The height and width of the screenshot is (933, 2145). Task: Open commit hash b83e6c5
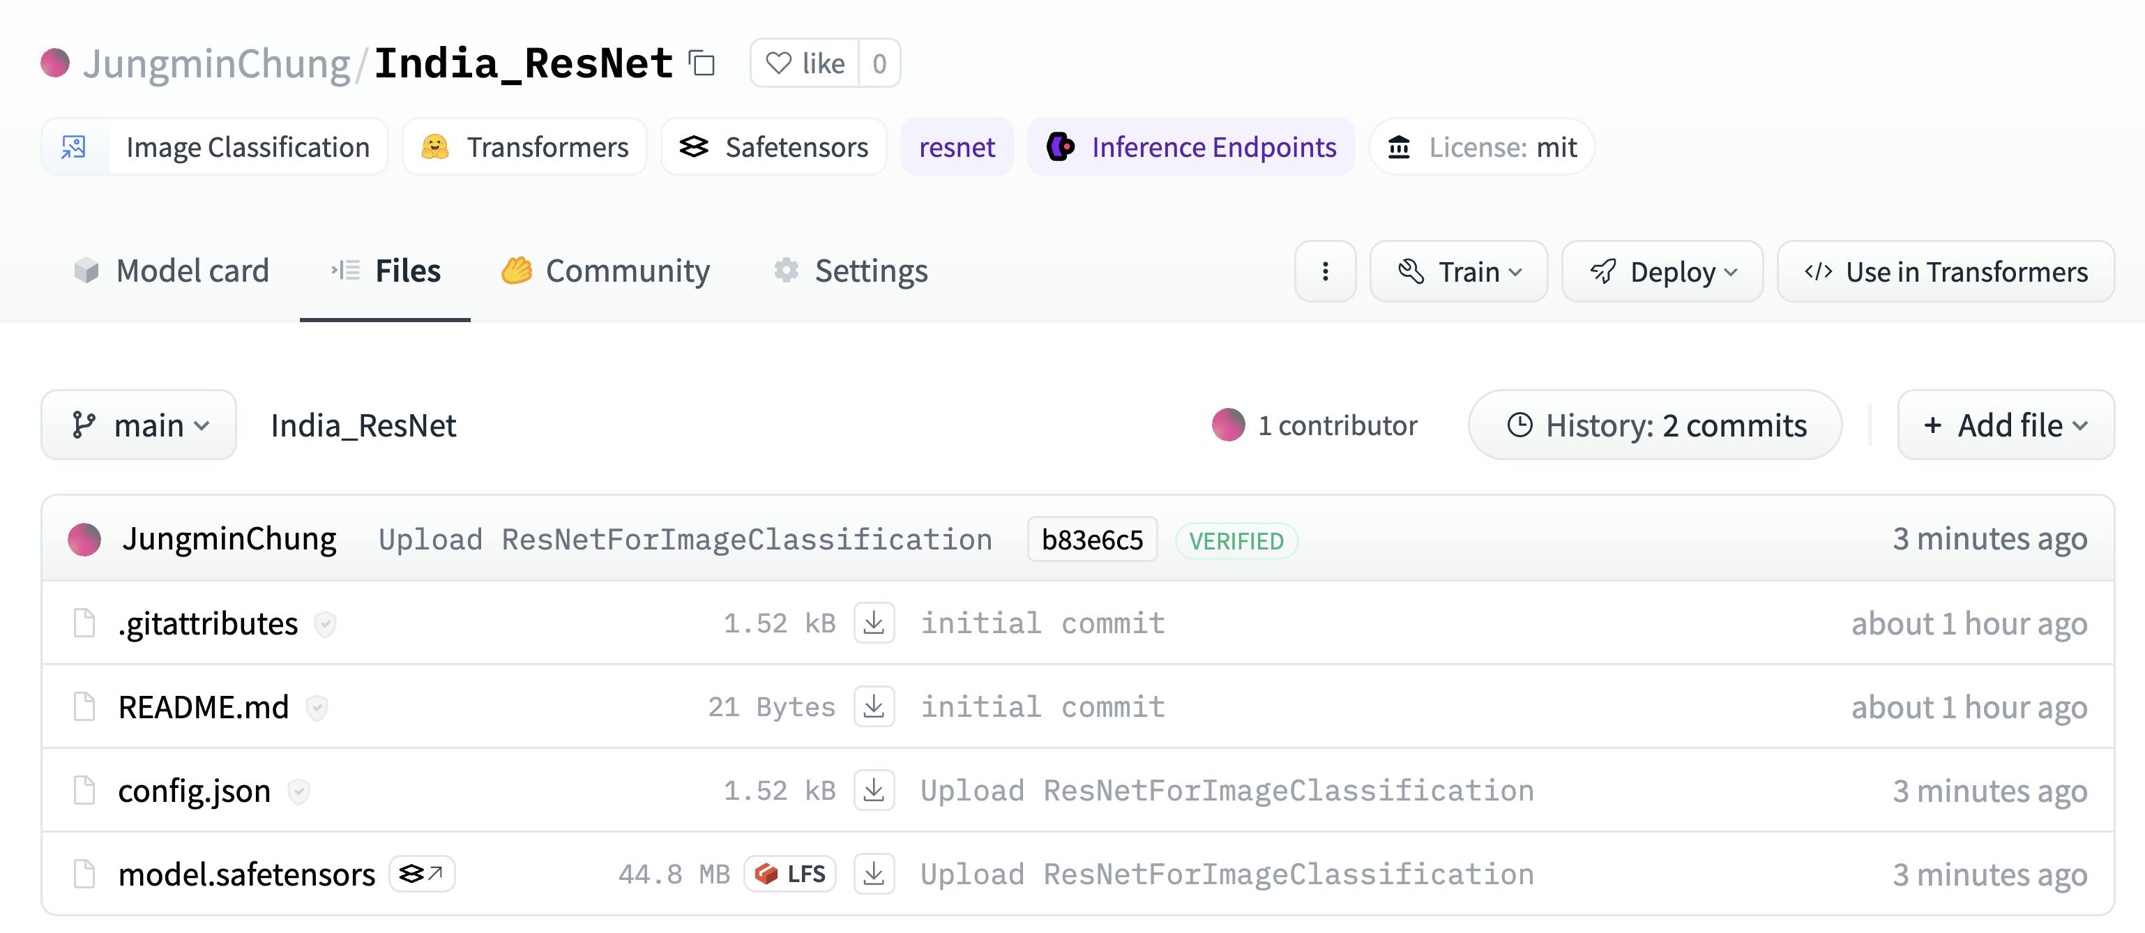click(x=1093, y=539)
